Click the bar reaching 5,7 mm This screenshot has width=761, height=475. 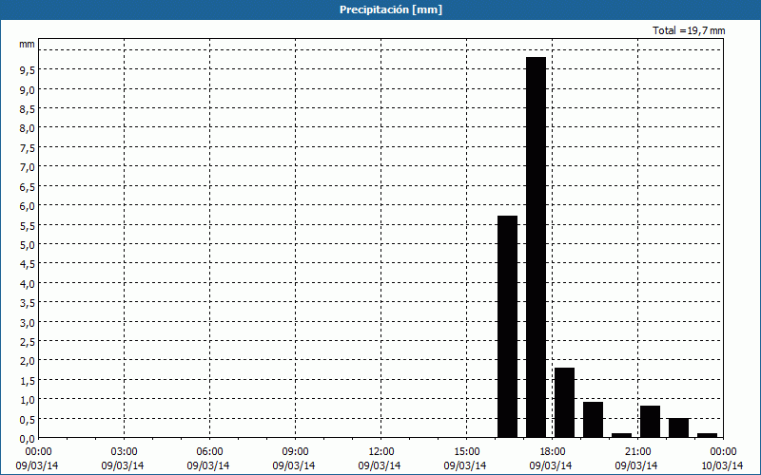pyautogui.click(x=508, y=327)
